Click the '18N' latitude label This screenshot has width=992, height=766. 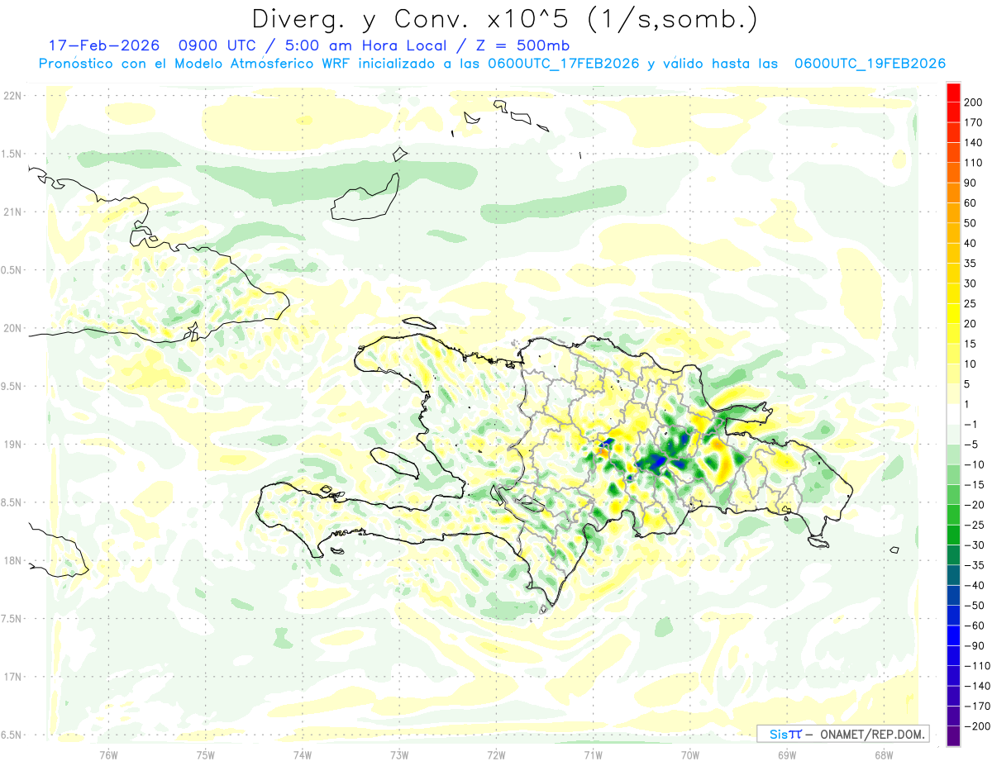[14, 560]
